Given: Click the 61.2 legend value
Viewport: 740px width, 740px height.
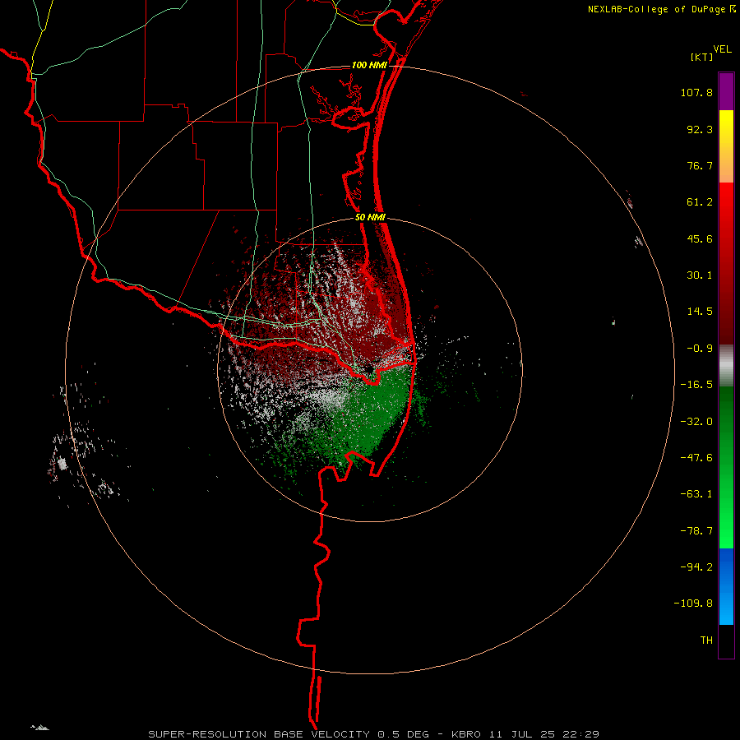Looking at the screenshot, I should pyautogui.click(x=700, y=202).
